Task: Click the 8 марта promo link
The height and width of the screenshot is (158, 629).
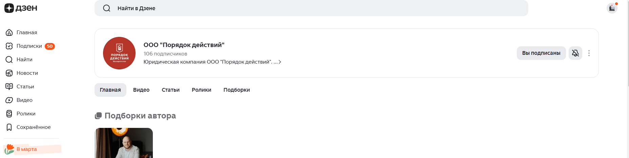Action: click(x=26, y=149)
